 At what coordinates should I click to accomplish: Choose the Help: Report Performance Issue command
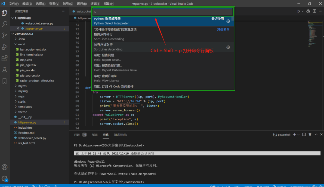tap(163, 68)
